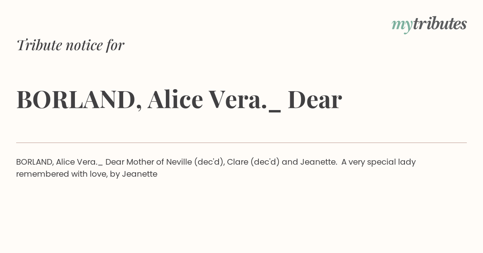Screen dimensions: 483x253
Task: Click the dark "tributes" part of the logo
Action: tap(440, 23)
